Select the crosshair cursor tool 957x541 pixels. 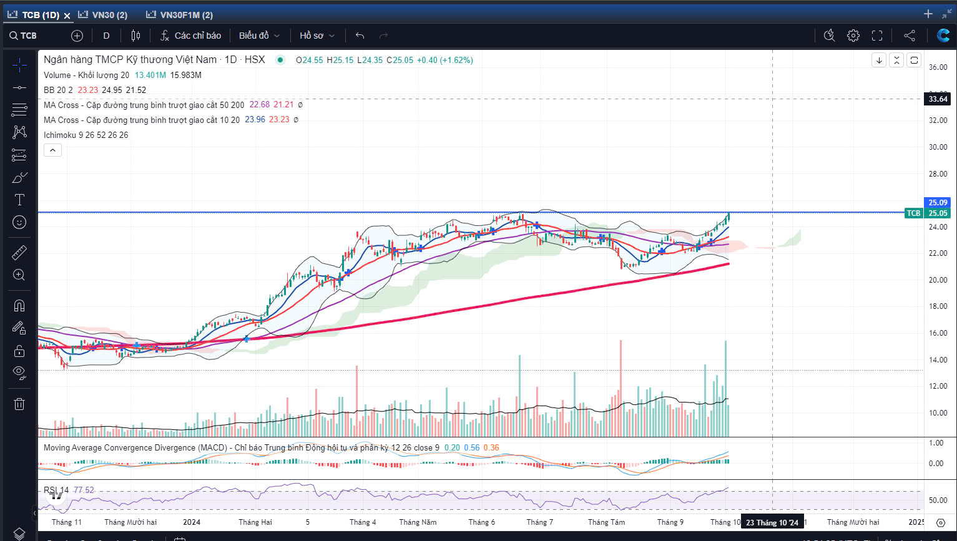19,64
